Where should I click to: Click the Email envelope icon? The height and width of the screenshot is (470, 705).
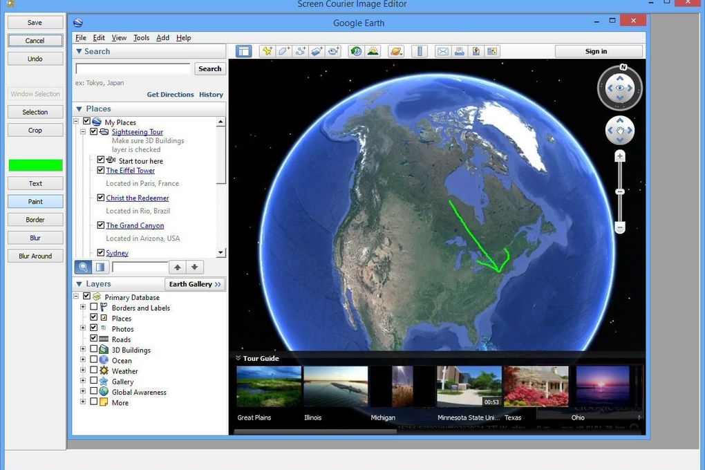[x=443, y=51]
